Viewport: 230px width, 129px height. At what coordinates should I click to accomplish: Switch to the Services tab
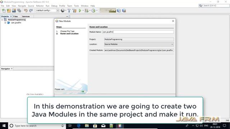click(26, 16)
